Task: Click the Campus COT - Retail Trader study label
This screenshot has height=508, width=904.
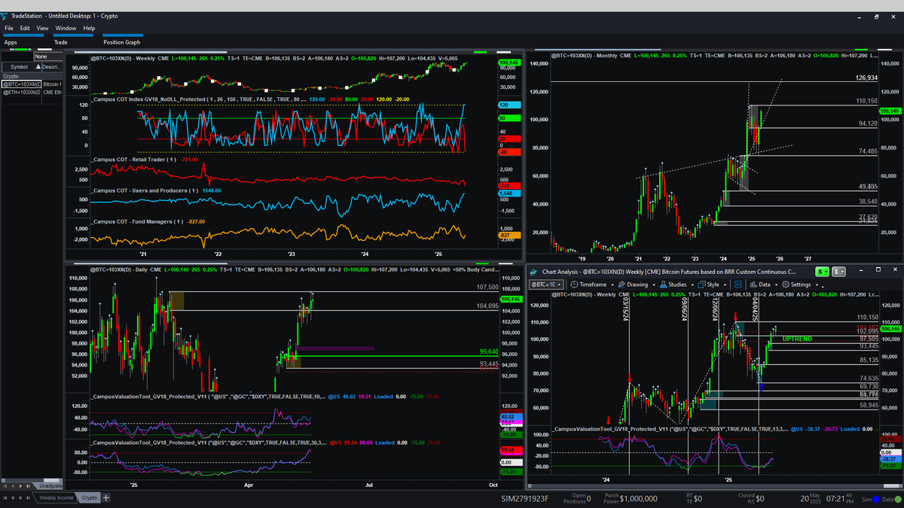Action: [x=134, y=160]
